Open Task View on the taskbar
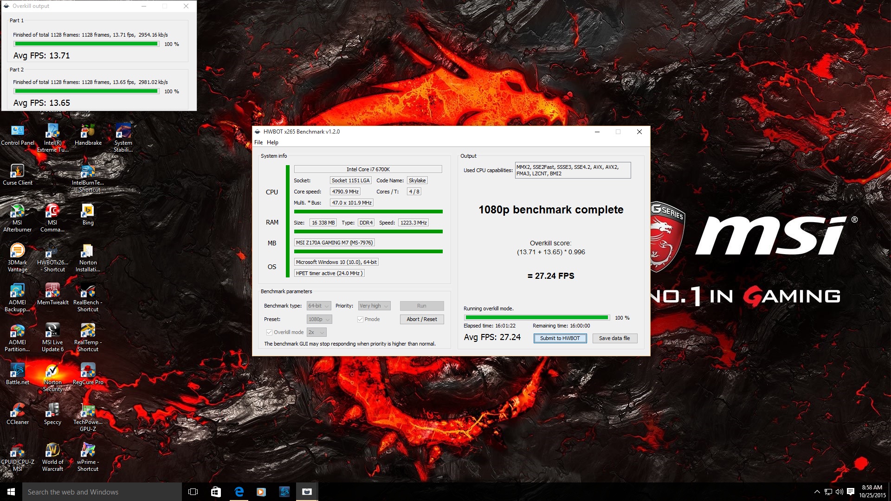Viewport: 891px width, 501px height. tap(193, 492)
